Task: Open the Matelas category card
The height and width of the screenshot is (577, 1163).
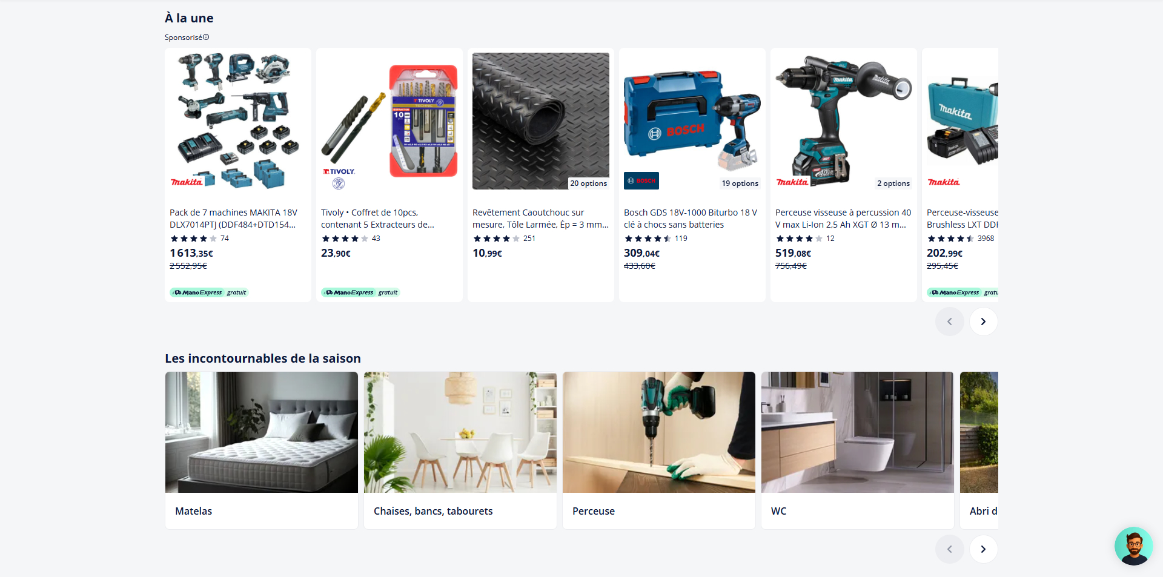Action: tap(262, 450)
